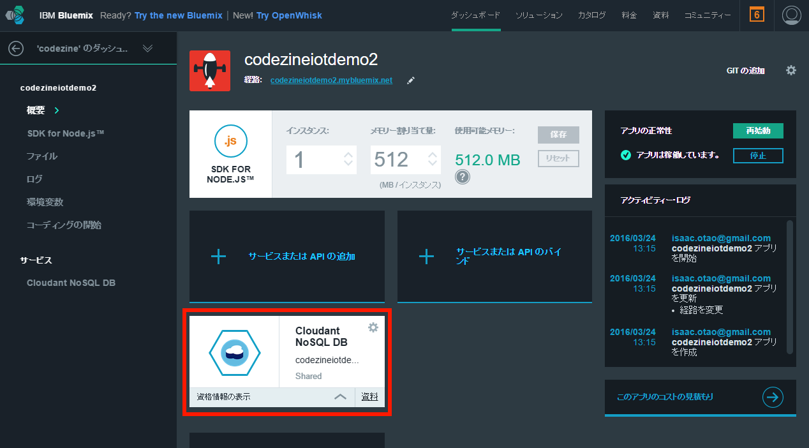The width and height of the screenshot is (809, 448).
Task: Click the .js SDK for Node.js icon
Action: [x=230, y=141]
